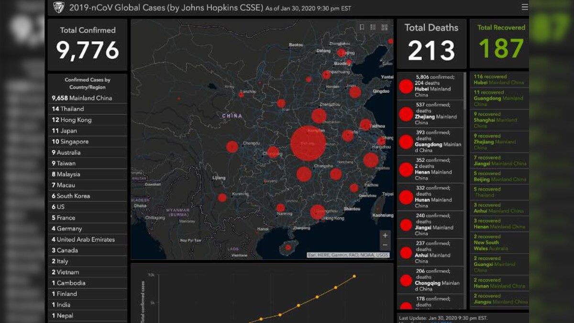The height and width of the screenshot is (323, 574).
Task: Open the hamburger menu in the header
Action: click(x=524, y=7)
